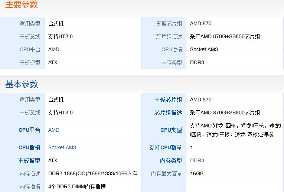This screenshot has width=284, height=192.
Task: Open the blue AMD value link
Action: point(53,130)
